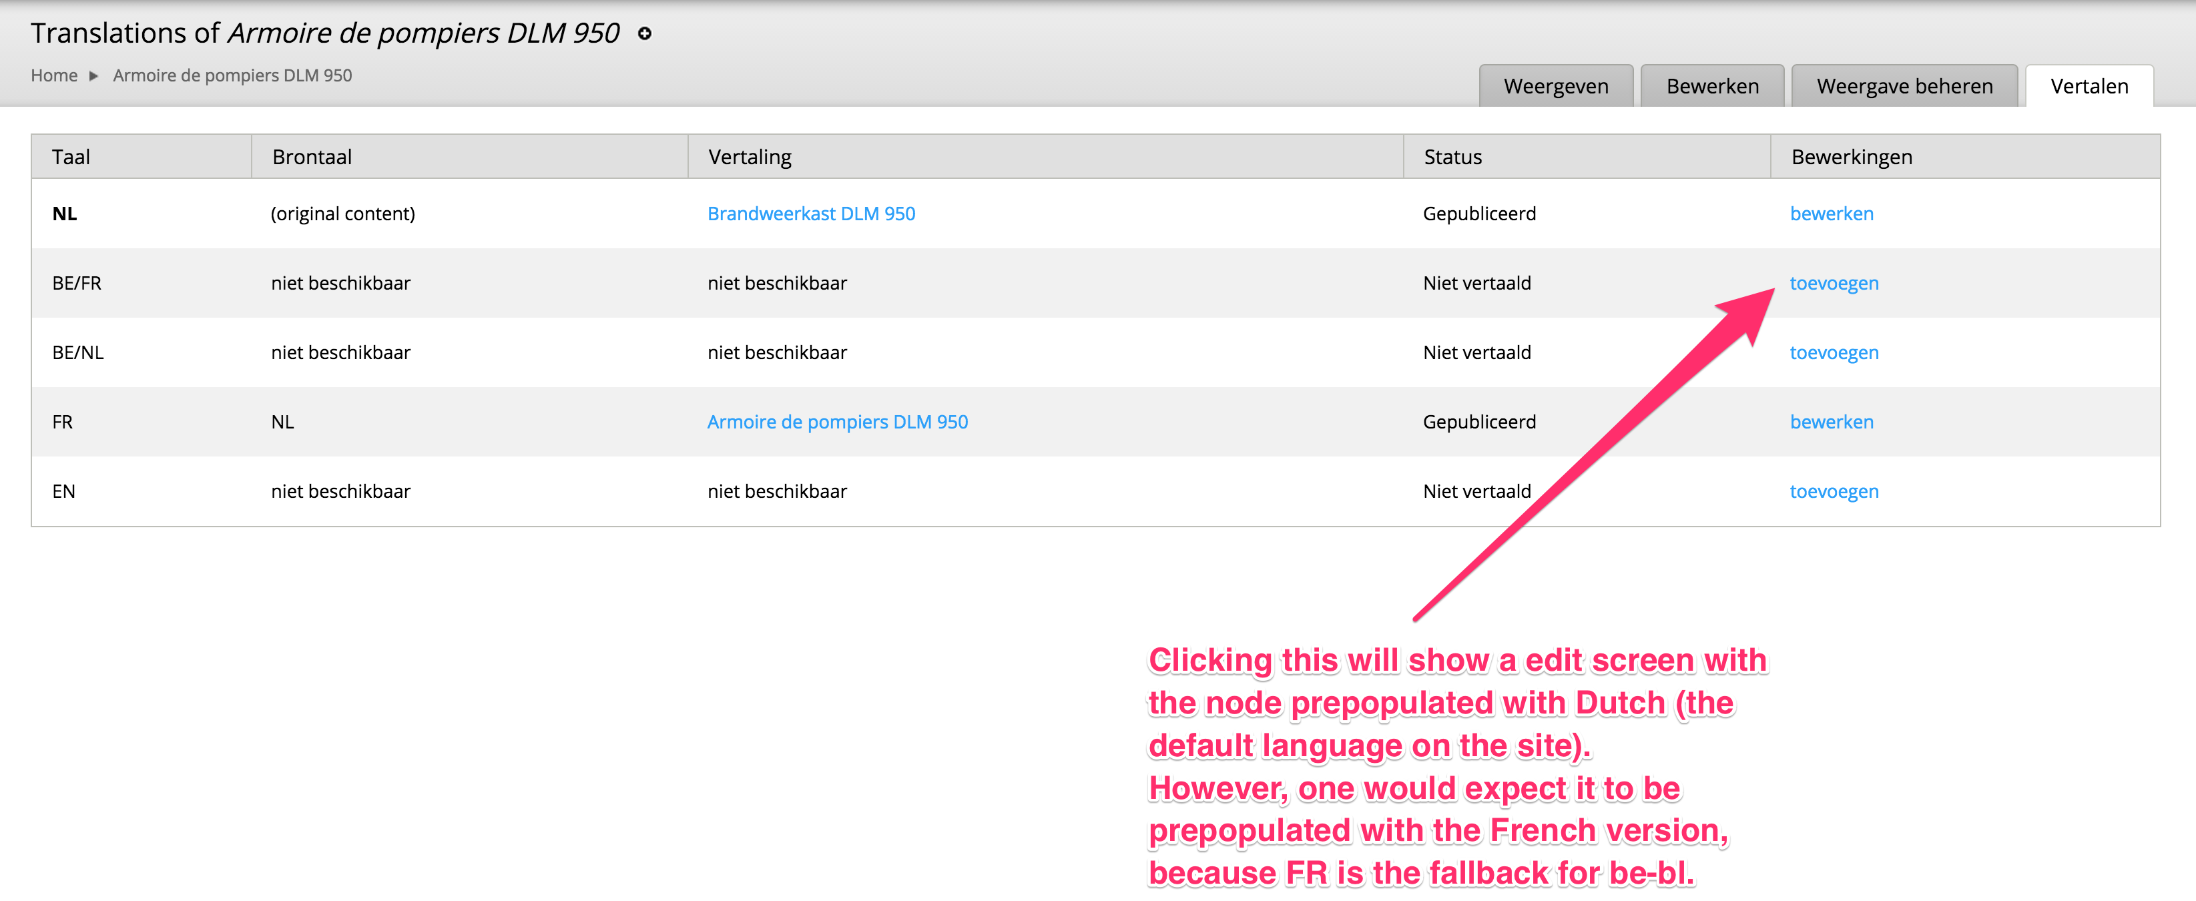Image resolution: width=2196 pixels, height=901 pixels.
Task: Open the Armoire de pompiers link in FR row
Action: [837, 422]
